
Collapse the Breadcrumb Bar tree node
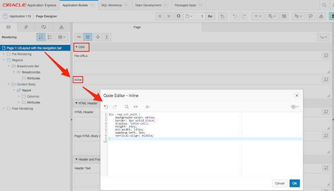9,66
